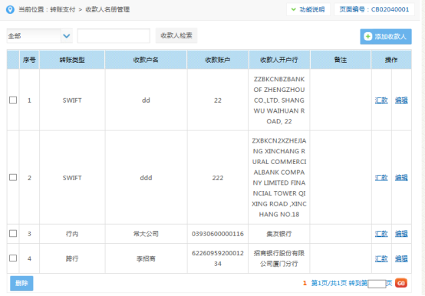
Task: Select the 全部 transfer type combo box
Action: pos(40,36)
